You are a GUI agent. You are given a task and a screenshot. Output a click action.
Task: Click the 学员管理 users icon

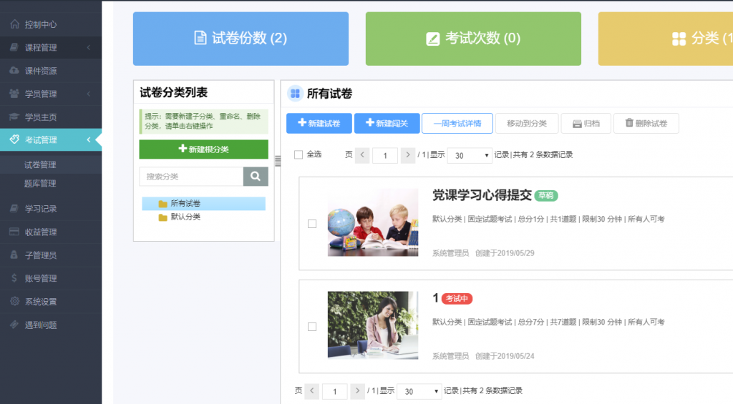pyautogui.click(x=14, y=94)
